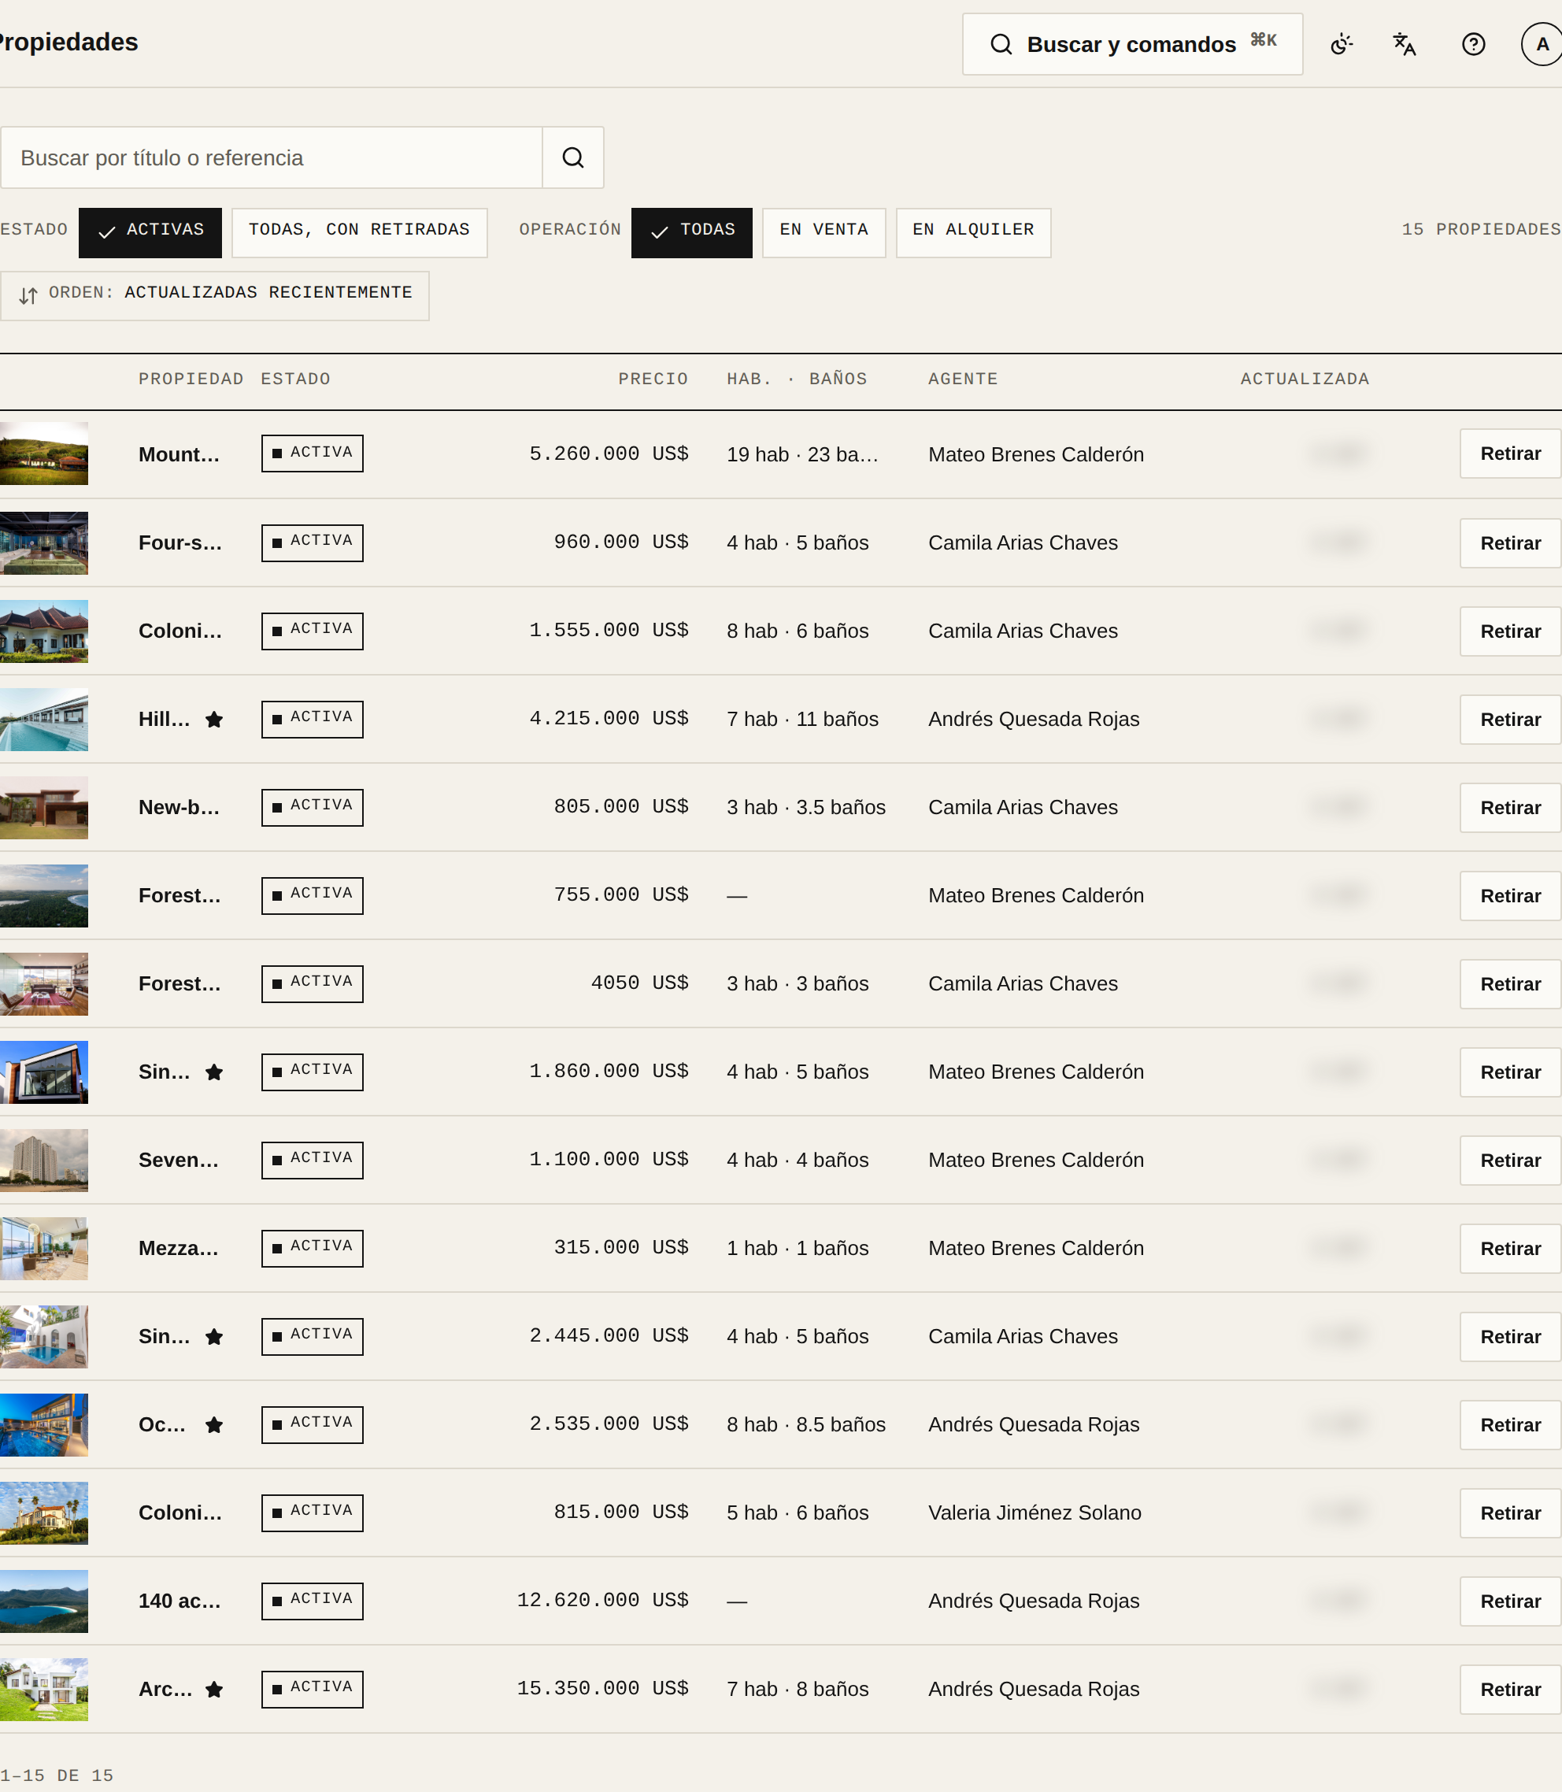Screen dimensions: 1562x1792
Task: Click star beside Sin… 1.860.000 US$ row
Action: 213,1072
